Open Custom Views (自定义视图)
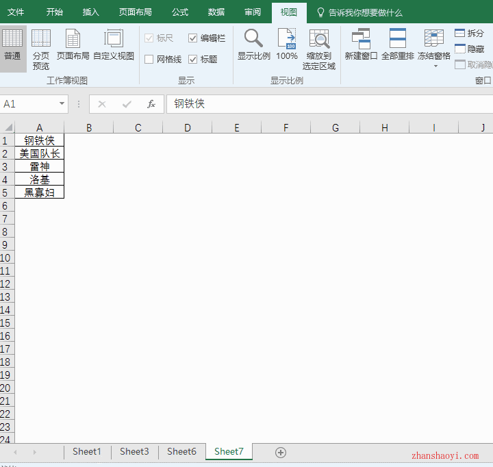Image resolution: width=493 pixels, height=467 pixels. pyautogui.click(x=114, y=45)
